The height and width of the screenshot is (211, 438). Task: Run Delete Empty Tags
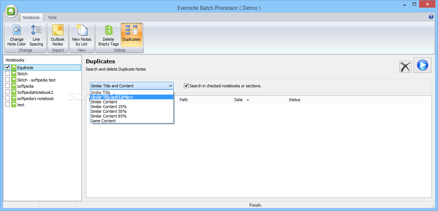coord(108,36)
